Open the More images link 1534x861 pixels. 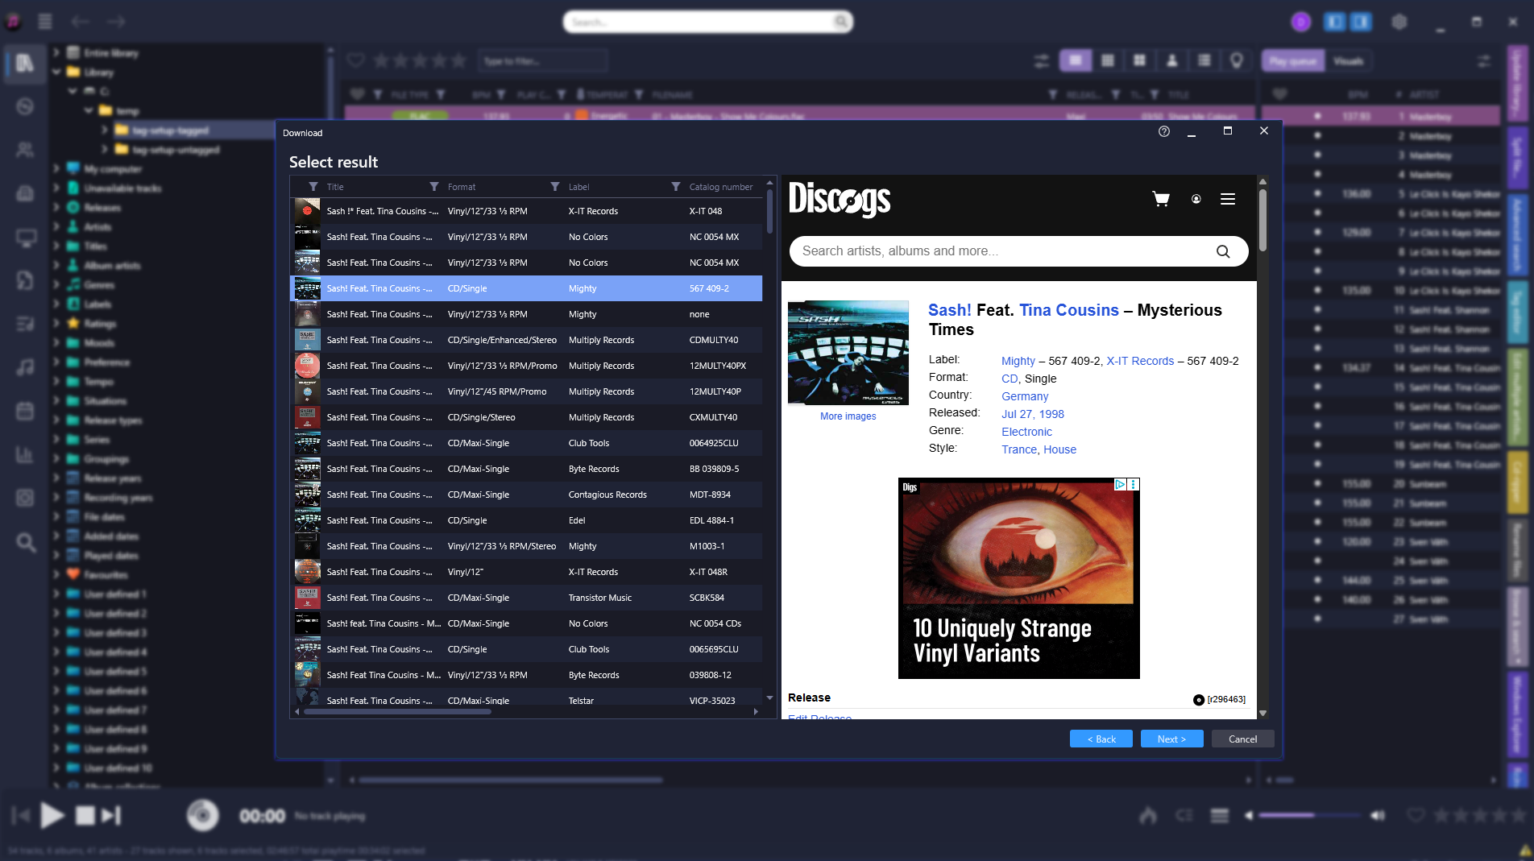tap(848, 416)
